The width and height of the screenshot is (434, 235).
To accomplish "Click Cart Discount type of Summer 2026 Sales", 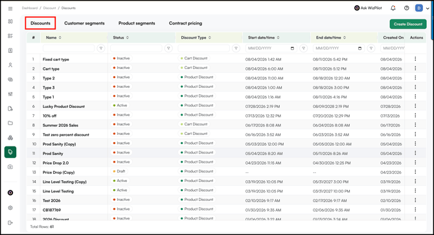I will coord(194,124).
